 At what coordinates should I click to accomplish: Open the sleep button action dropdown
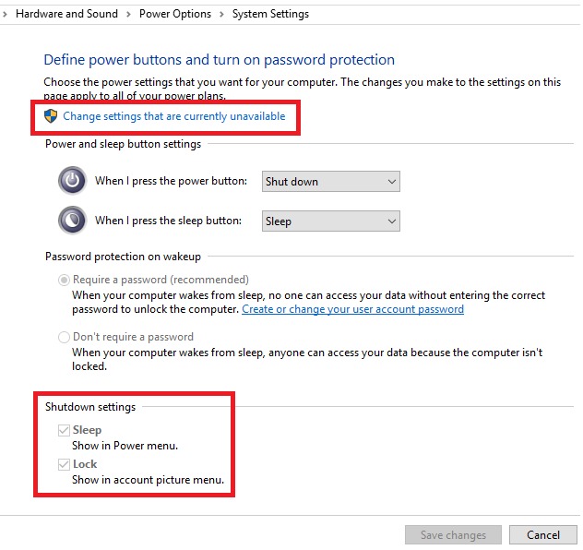pyautogui.click(x=330, y=221)
